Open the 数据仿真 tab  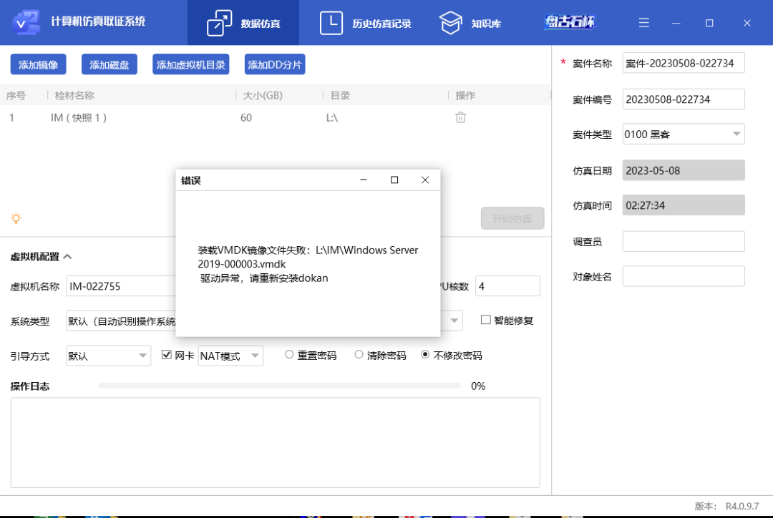point(243,23)
